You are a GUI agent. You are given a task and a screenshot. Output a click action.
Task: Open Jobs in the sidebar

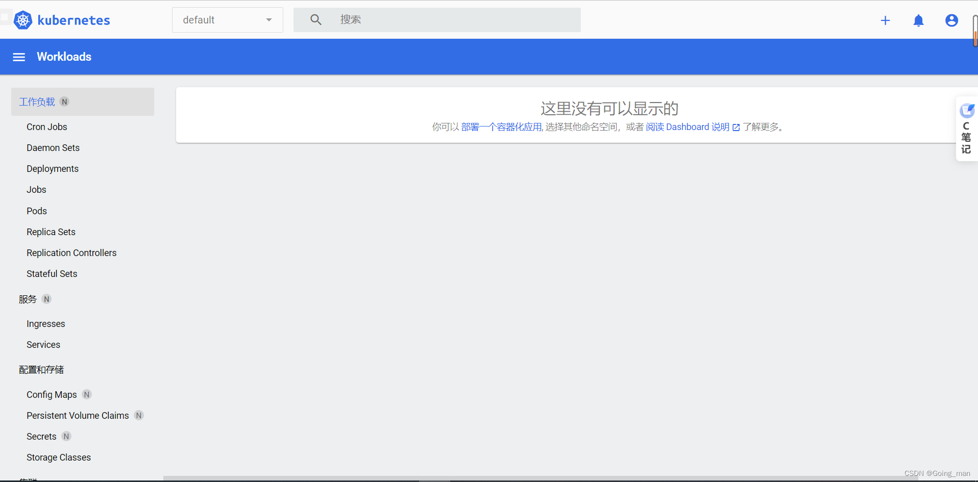(36, 190)
